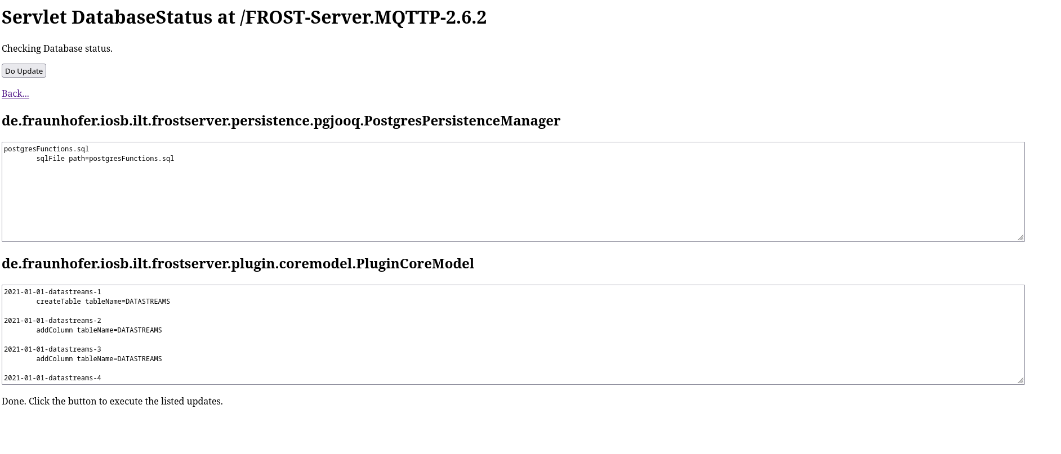The width and height of the screenshot is (1061, 454).
Task: Click addColumn line under datastreams-3
Action: (x=99, y=359)
